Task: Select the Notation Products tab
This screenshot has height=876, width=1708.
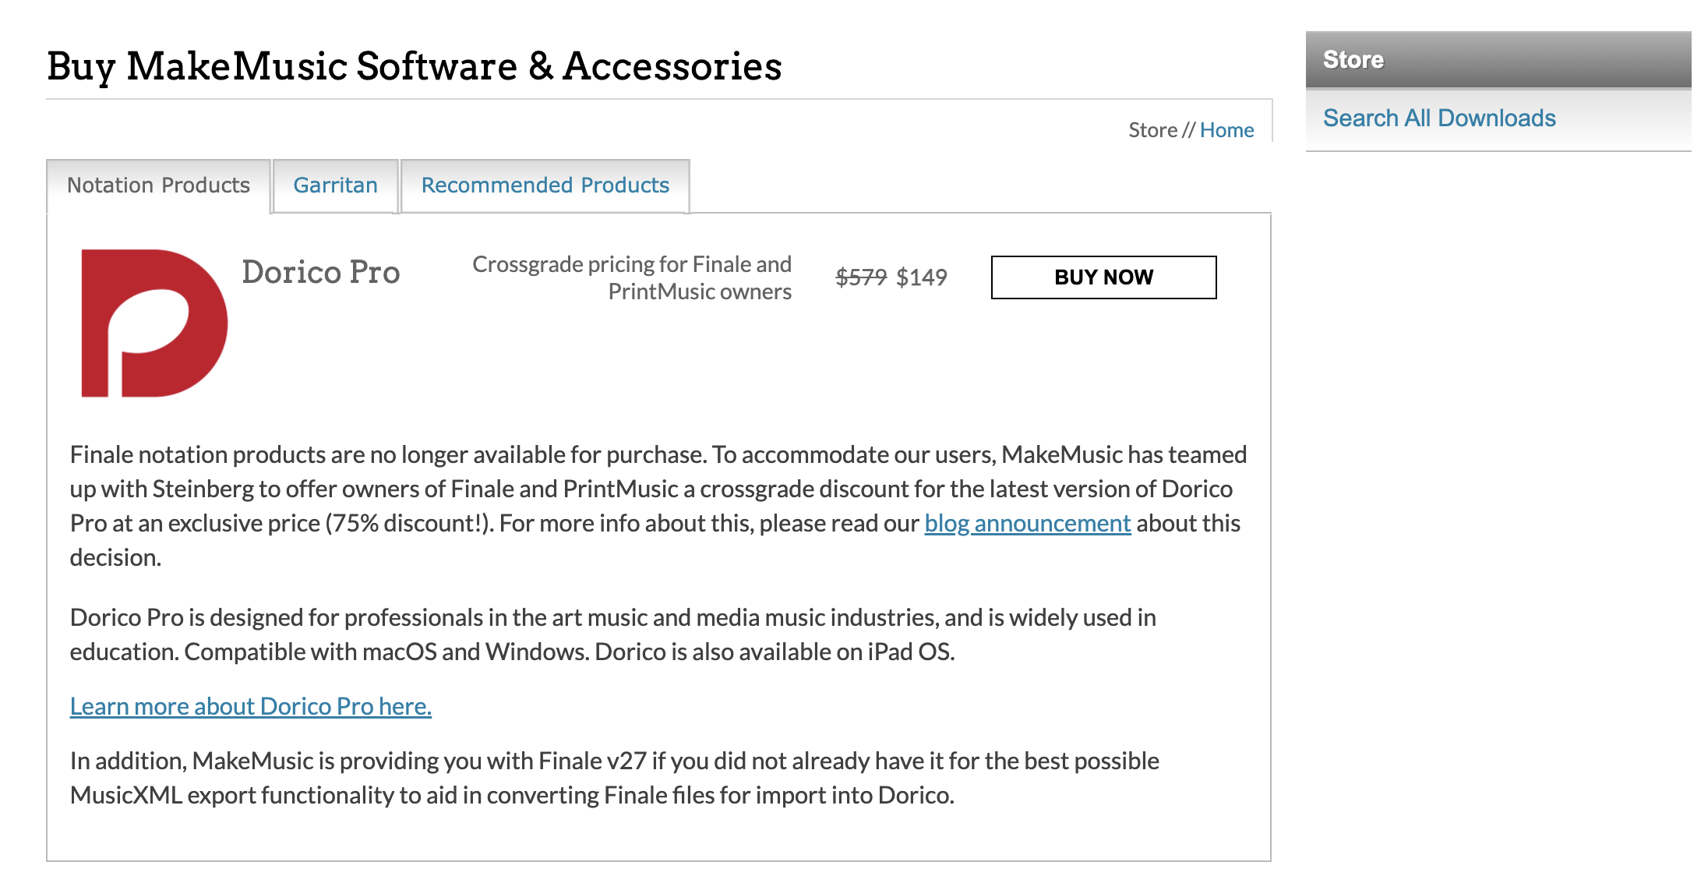Action: point(158,185)
